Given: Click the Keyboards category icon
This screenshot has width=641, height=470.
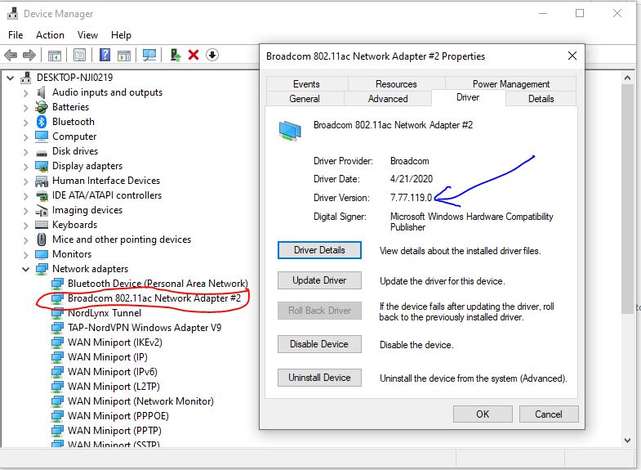Looking at the screenshot, I should (42, 225).
